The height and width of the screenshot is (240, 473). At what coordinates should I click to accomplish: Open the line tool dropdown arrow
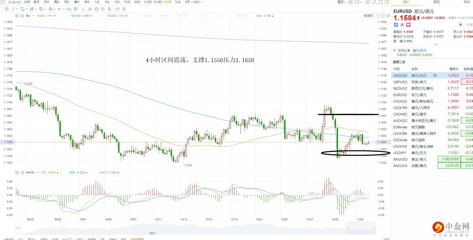17,9
